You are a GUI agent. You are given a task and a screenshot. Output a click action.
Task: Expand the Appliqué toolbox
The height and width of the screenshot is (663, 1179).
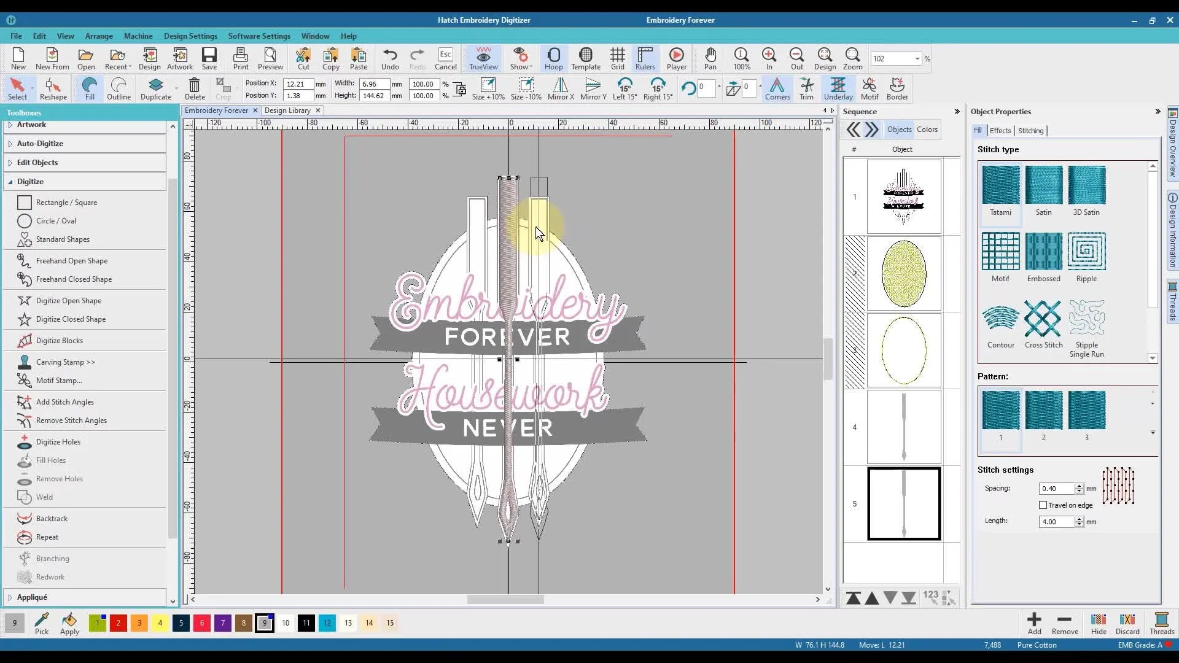click(x=32, y=597)
